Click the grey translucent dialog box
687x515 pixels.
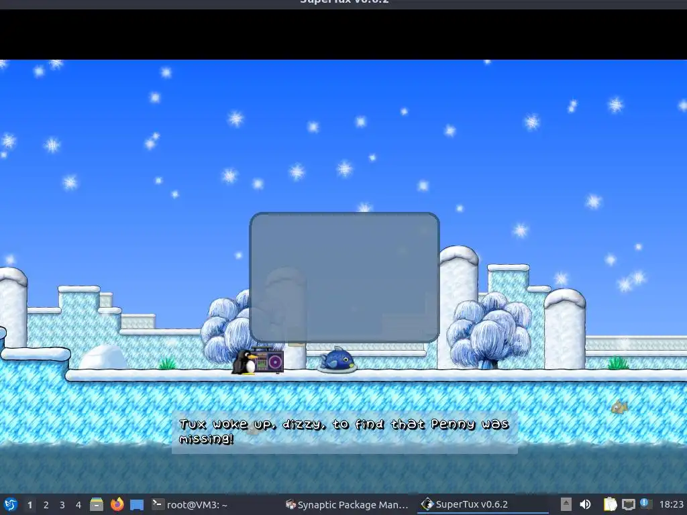[344, 277]
